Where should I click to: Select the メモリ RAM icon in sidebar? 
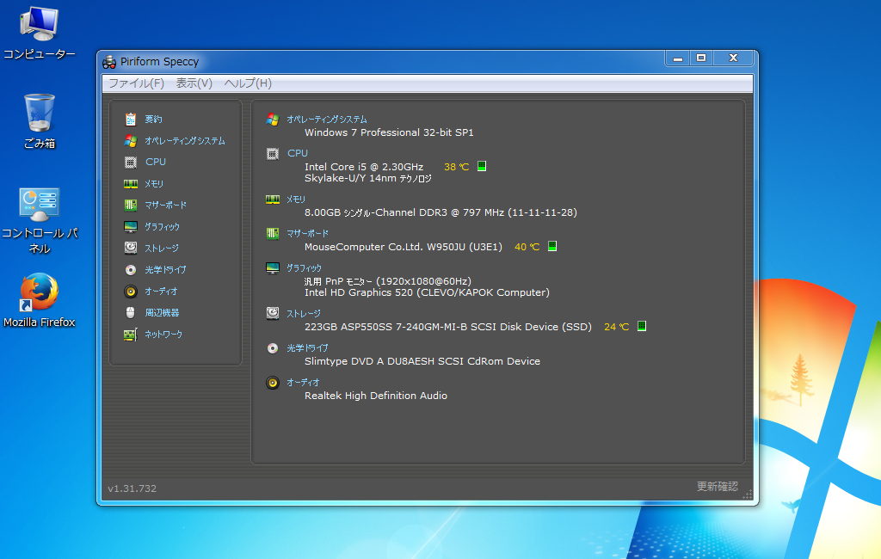131,184
